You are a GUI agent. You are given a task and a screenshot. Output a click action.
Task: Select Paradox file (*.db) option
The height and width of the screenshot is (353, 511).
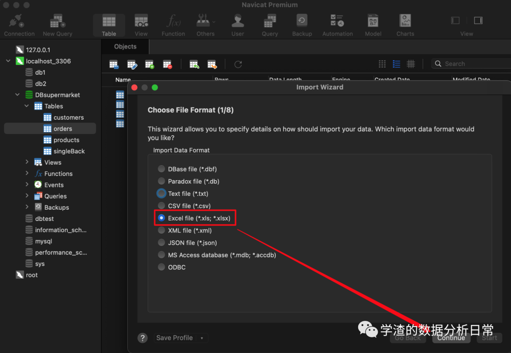pyautogui.click(x=189, y=181)
